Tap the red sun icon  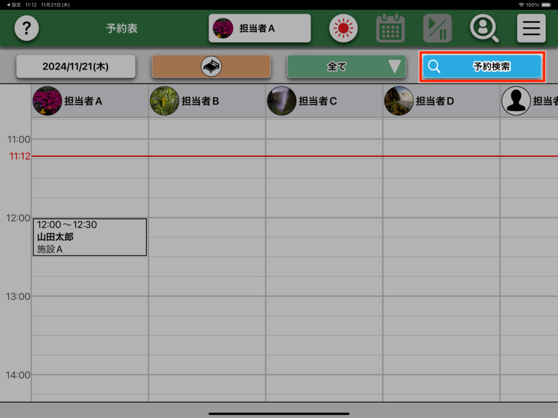tap(343, 28)
